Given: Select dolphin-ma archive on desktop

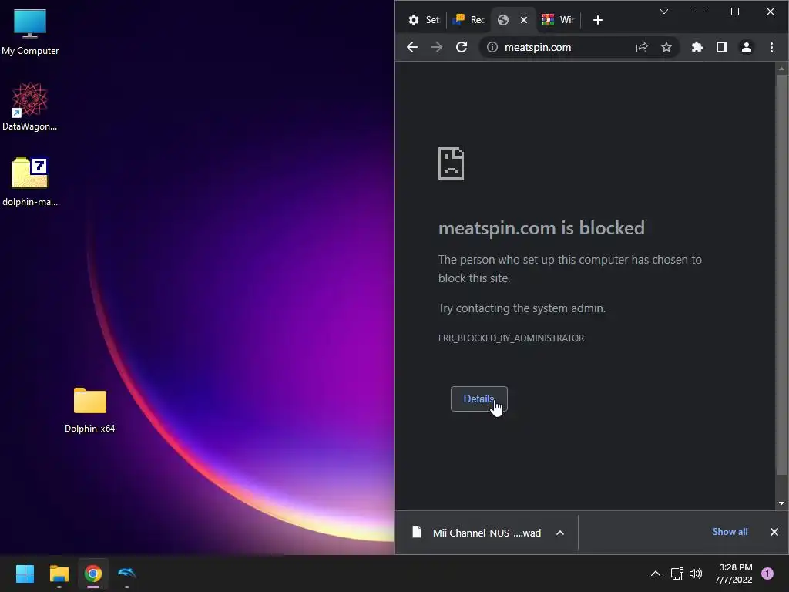Looking at the screenshot, I should click(x=30, y=182).
